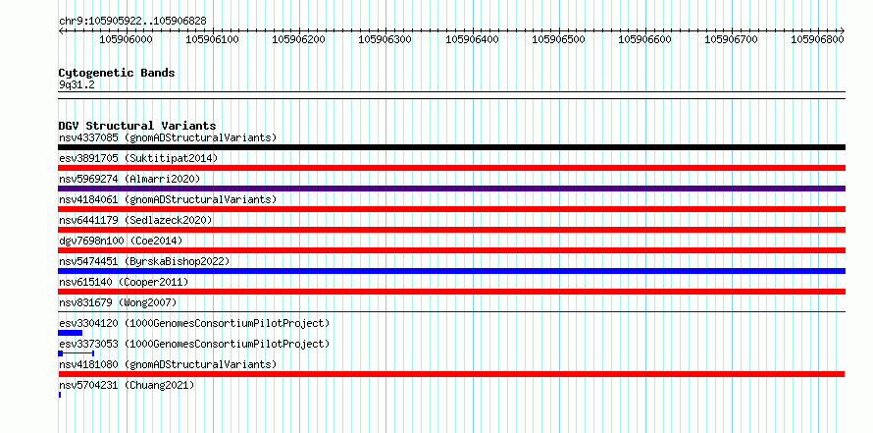Open variant nsv5474451 ByrskaBishop2022 label

click(144, 261)
